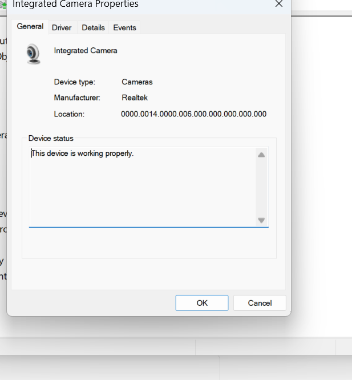Click the Location value 0000.0014.0000.006...
352x380 pixels.
(x=193, y=114)
